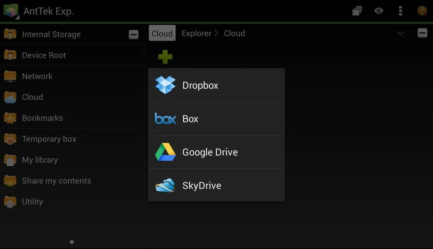Click the SkyDrive cloud logo
The width and height of the screenshot is (433, 249).
point(165,185)
